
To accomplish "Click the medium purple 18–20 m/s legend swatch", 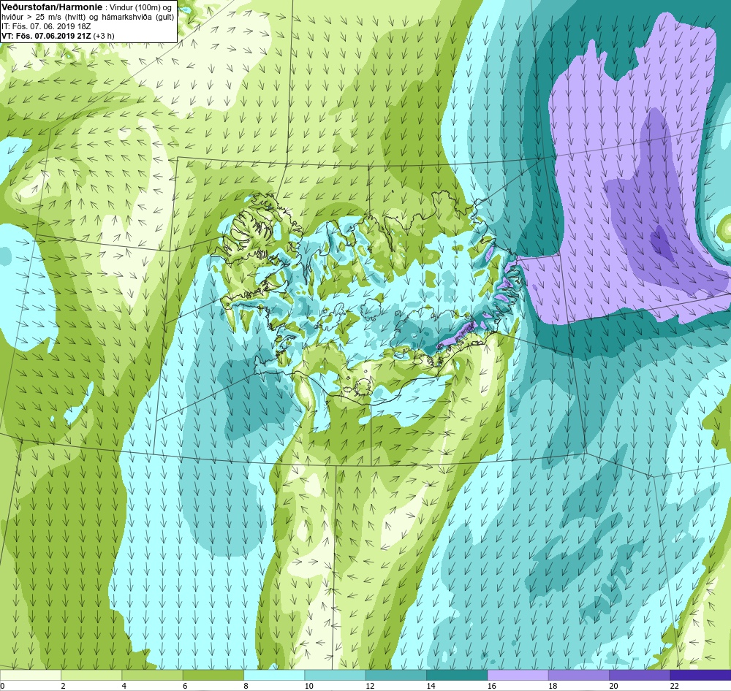I will pos(578,675).
